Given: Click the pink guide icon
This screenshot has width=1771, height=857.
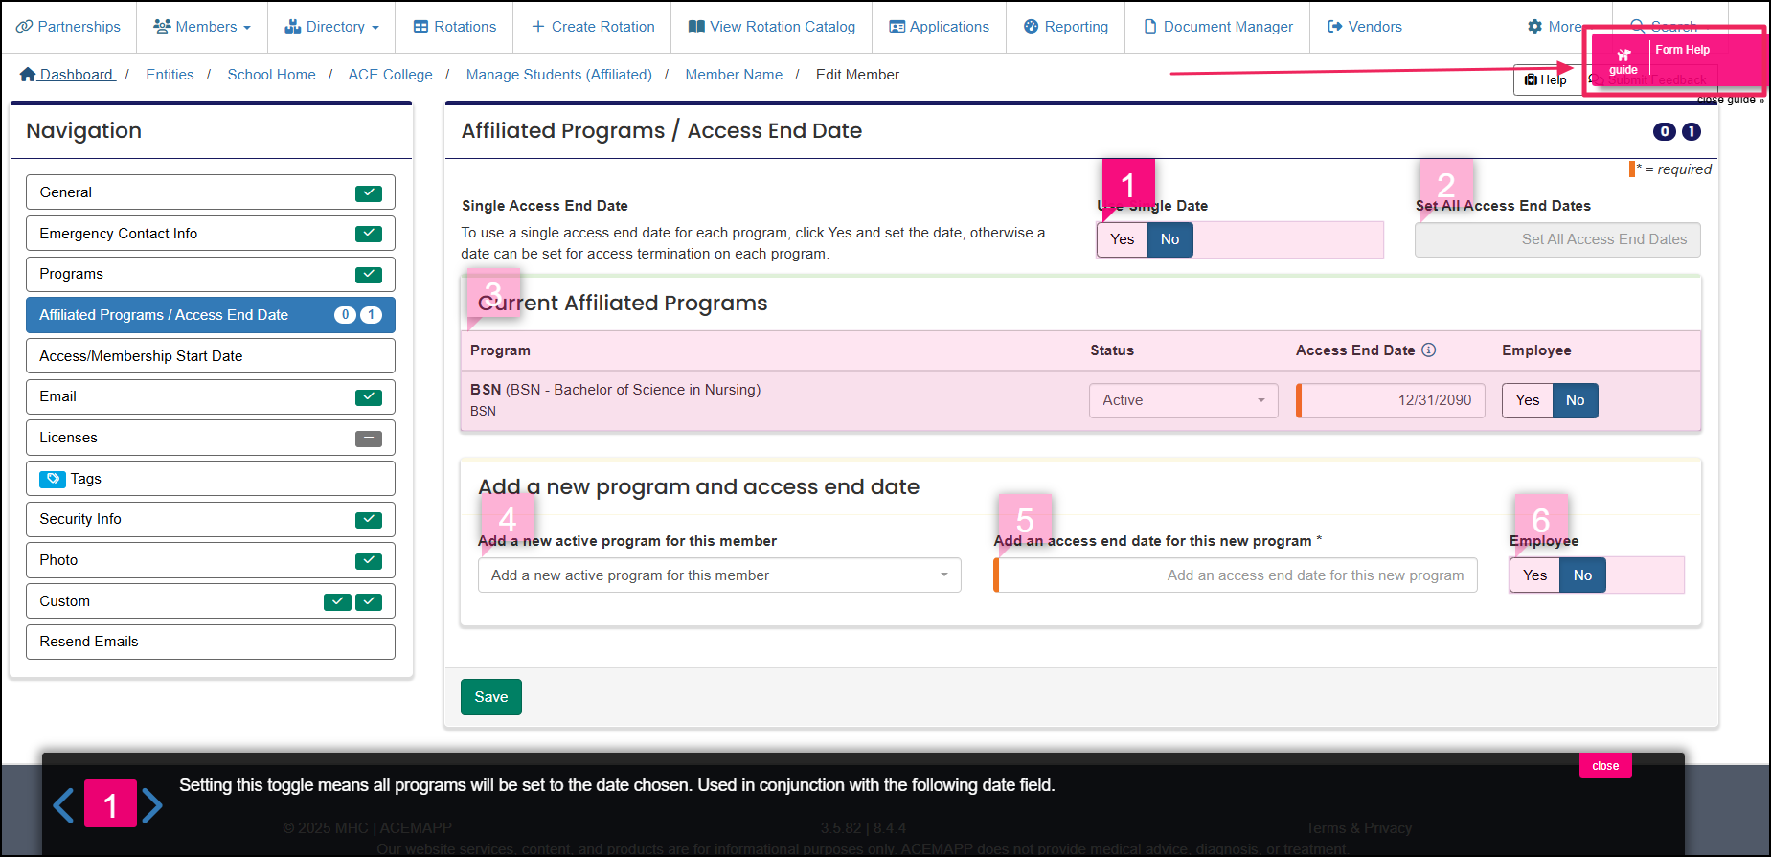Looking at the screenshot, I should coord(1623,60).
